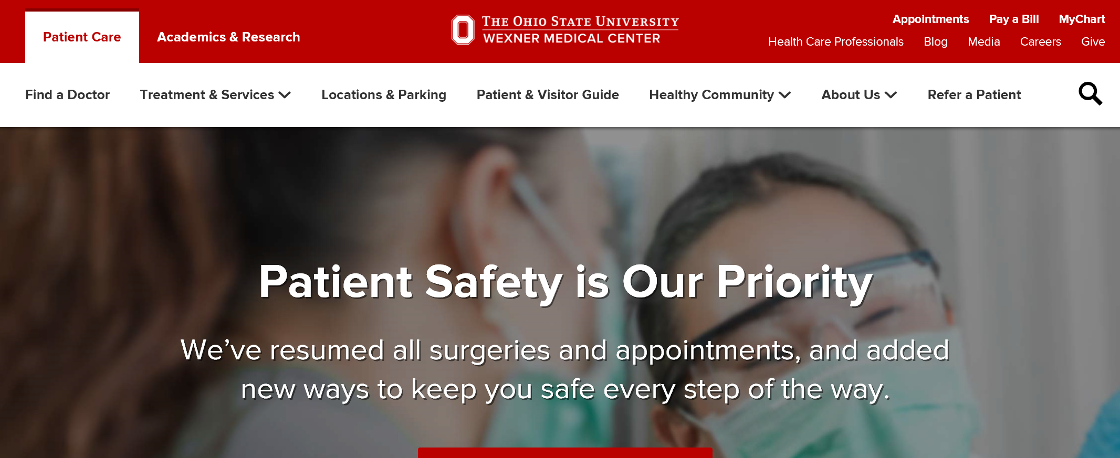The height and width of the screenshot is (458, 1120).
Task: Open the search magnifier icon
Action: [x=1090, y=94]
